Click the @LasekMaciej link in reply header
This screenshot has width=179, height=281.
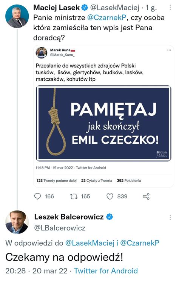point(89,243)
